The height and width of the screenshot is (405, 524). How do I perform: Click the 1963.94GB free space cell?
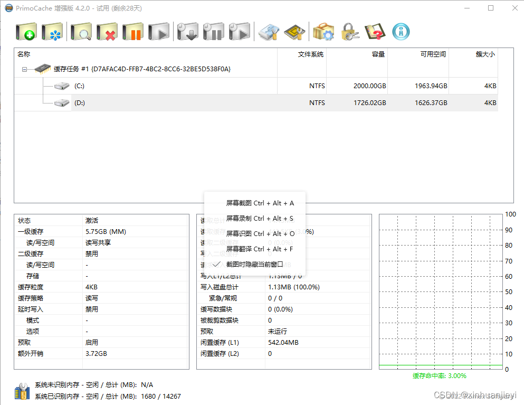click(431, 86)
